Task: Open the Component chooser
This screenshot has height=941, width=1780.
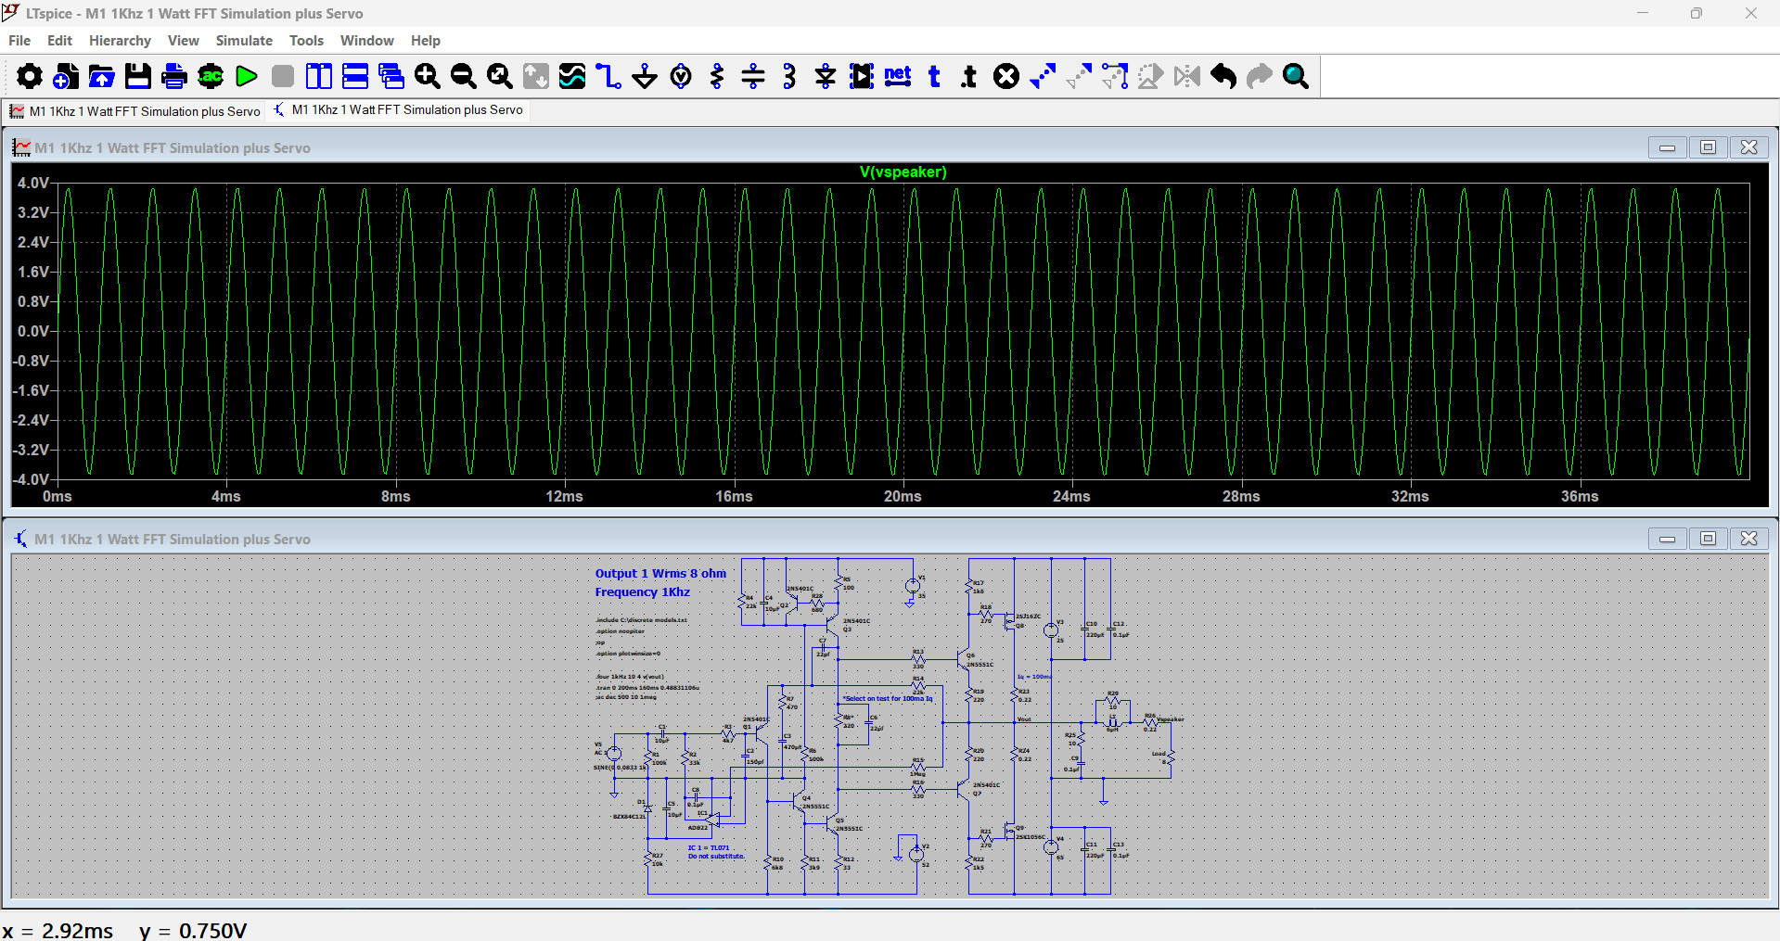Action: coord(862,76)
